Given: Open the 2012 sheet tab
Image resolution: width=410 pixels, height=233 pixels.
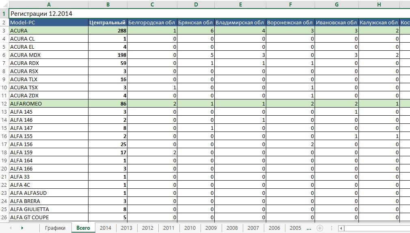Looking at the screenshot, I should click(148, 228).
